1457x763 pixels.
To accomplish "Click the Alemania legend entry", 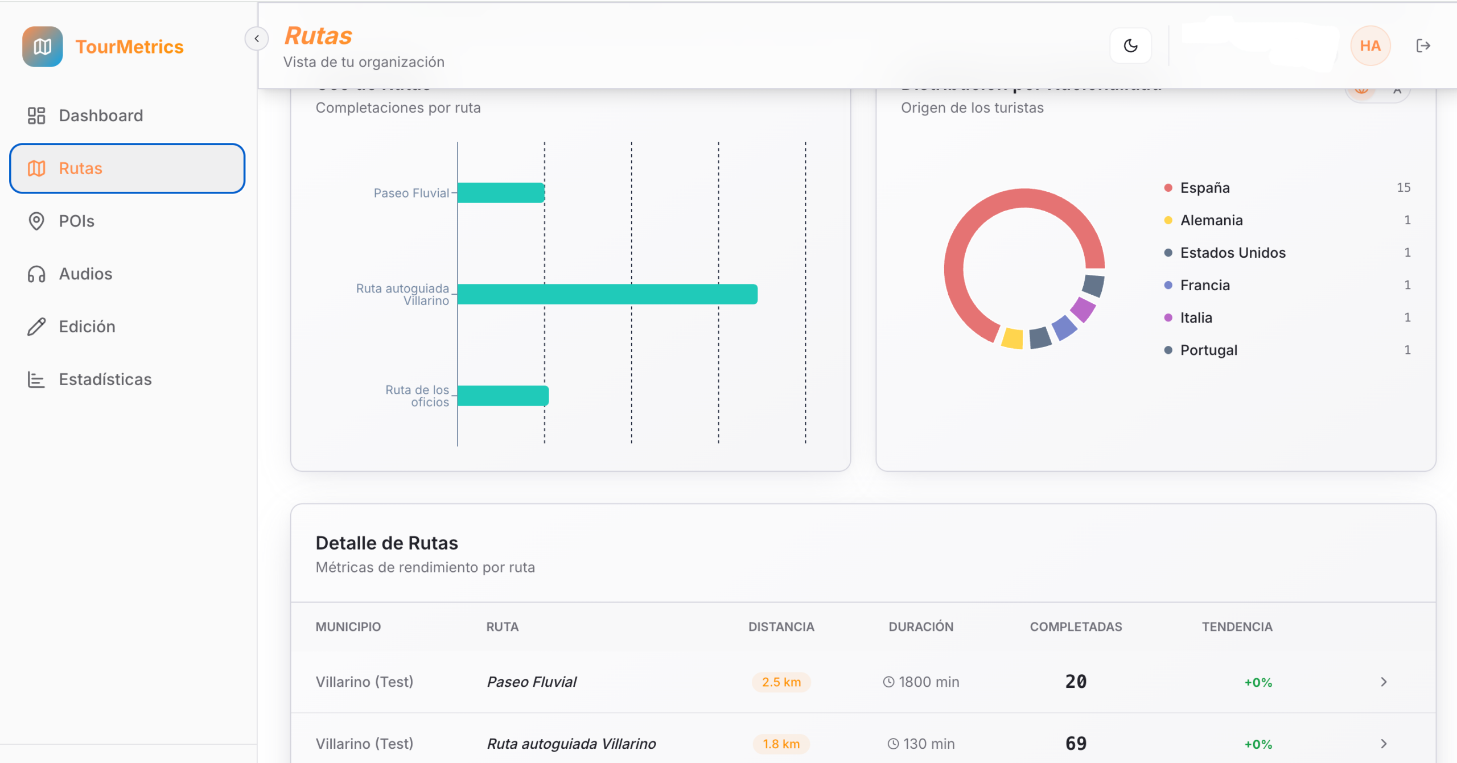I will [x=1287, y=220].
